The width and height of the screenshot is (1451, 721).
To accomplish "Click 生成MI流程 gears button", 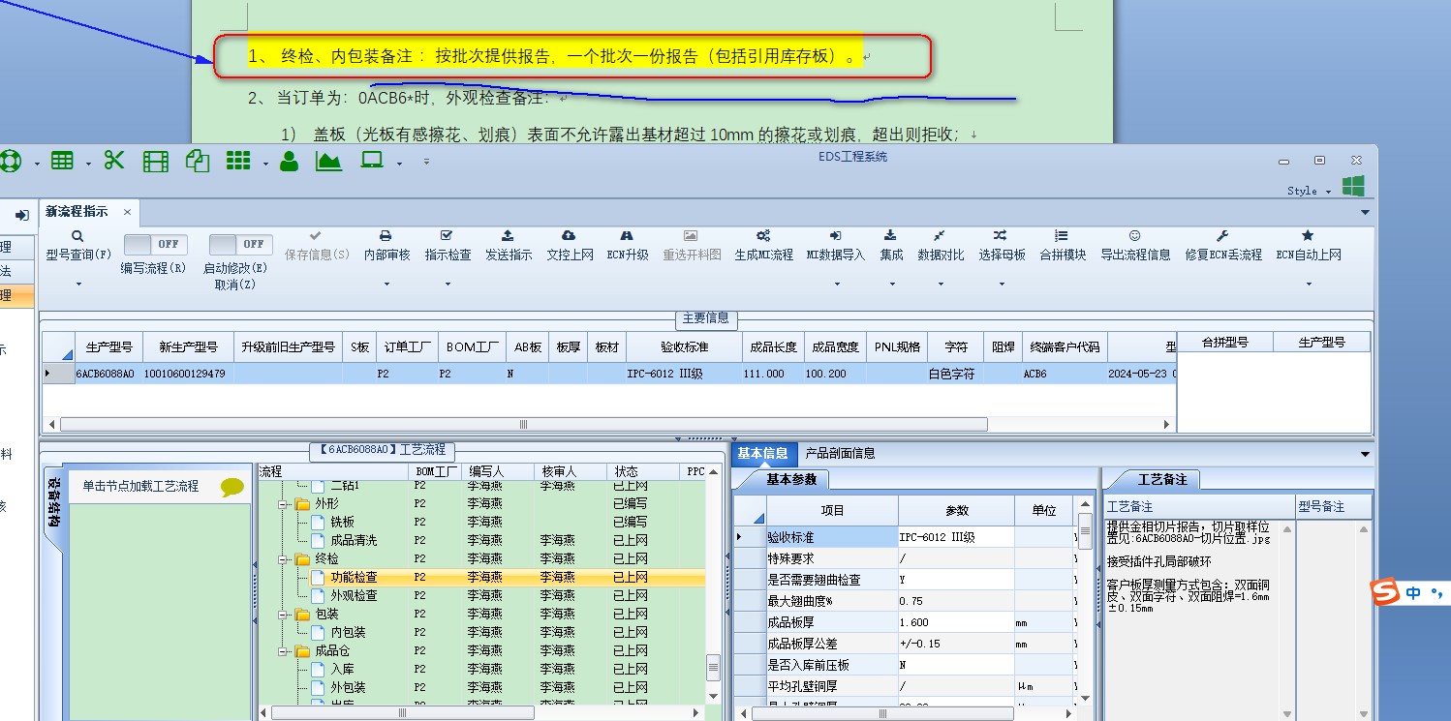I will click(x=763, y=246).
